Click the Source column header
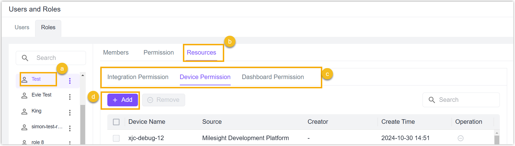The width and height of the screenshot is (515, 146). (x=212, y=122)
